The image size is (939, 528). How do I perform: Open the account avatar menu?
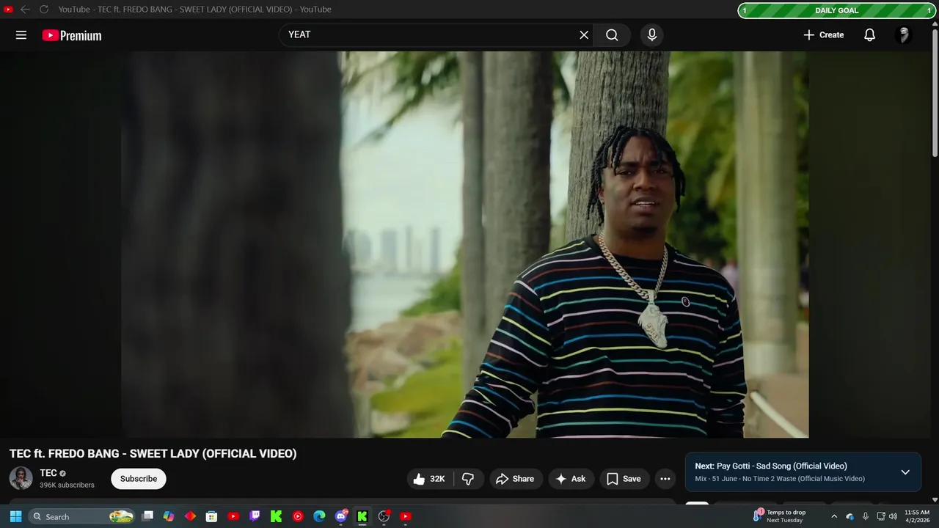pos(904,35)
